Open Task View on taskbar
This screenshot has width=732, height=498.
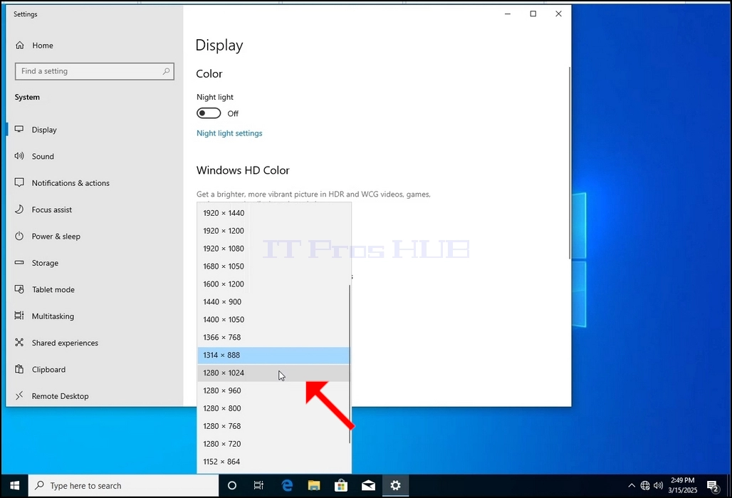258,486
